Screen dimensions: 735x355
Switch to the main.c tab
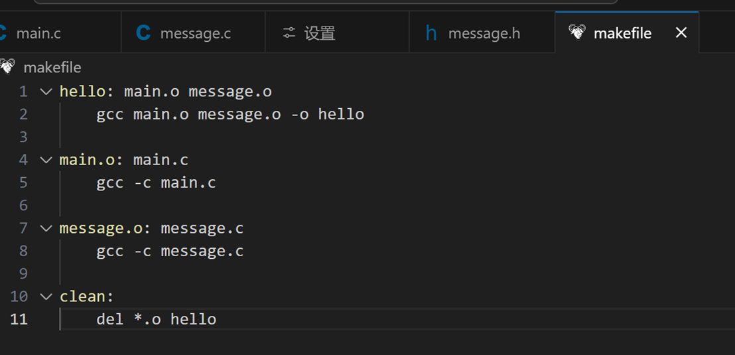38,33
